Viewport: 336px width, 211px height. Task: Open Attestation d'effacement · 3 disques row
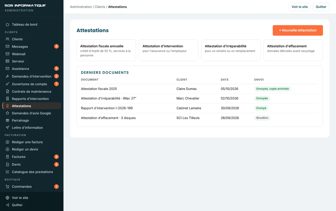click(200, 118)
